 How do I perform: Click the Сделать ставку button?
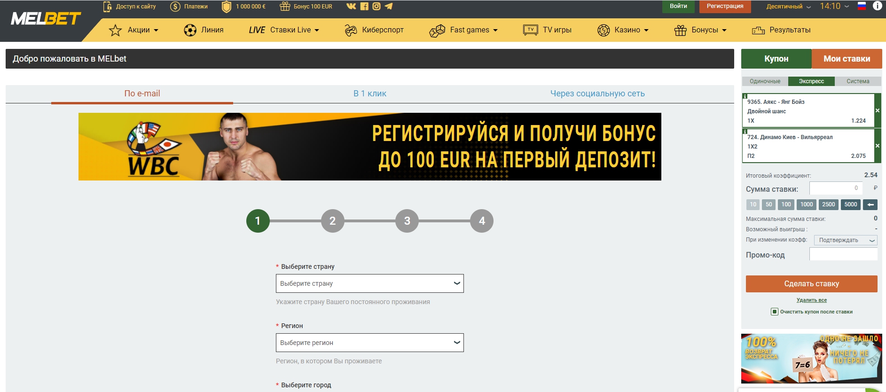(812, 284)
